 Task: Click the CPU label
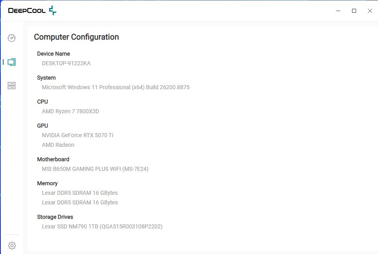click(x=42, y=102)
